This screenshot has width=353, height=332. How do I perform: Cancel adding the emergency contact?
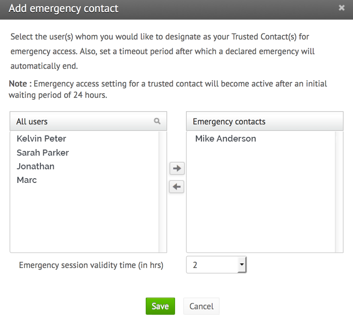pyautogui.click(x=201, y=306)
